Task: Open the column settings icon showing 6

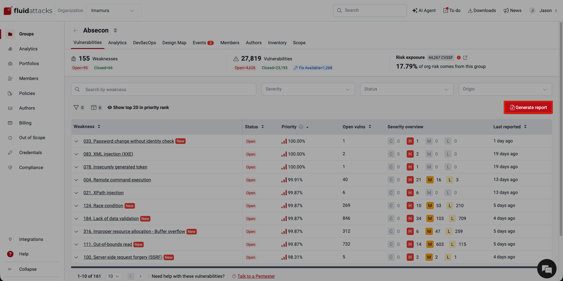Action: click(94, 107)
